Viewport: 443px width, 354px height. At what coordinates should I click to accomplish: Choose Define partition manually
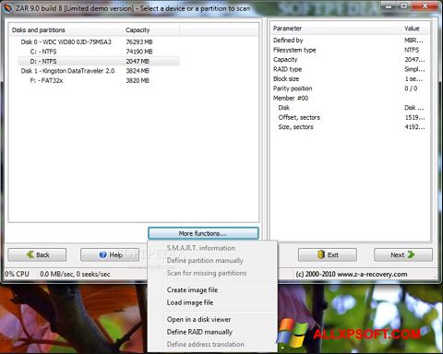coord(205,261)
